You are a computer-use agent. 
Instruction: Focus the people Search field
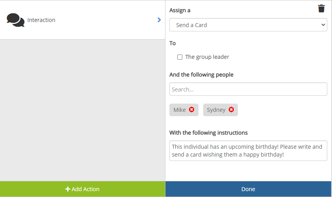(248, 89)
